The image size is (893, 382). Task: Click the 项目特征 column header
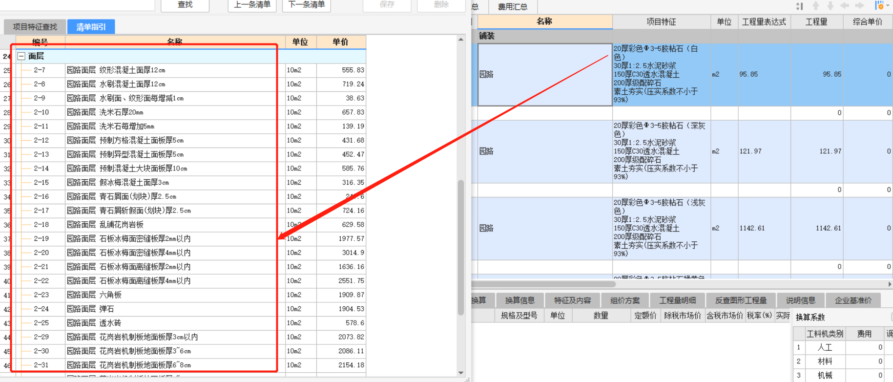(661, 22)
